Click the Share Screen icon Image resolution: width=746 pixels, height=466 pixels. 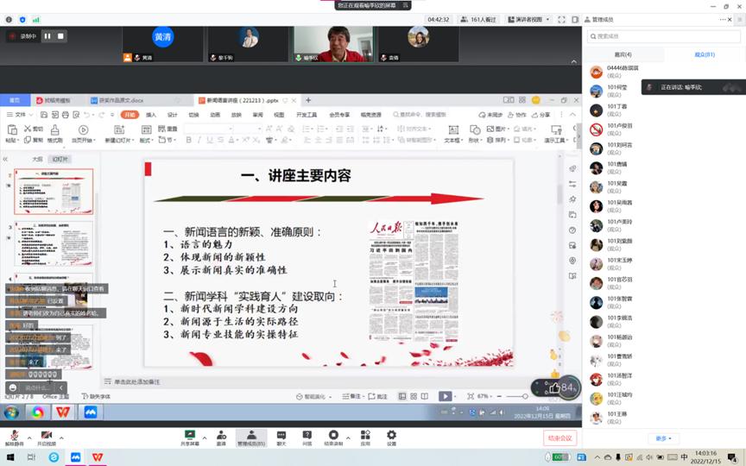click(x=191, y=436)
